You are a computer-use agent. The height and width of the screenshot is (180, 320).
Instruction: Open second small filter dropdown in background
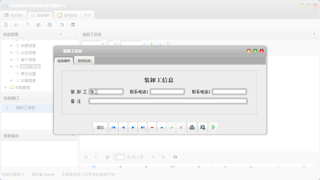[x=115, y=43]
